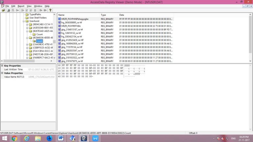The image size is (253, 142).
Task: Expand the {F2A1CB5A-E3CC key
Action: coord(27,51)
